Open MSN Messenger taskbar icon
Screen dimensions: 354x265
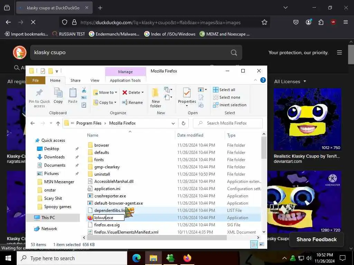pos(170,258)
